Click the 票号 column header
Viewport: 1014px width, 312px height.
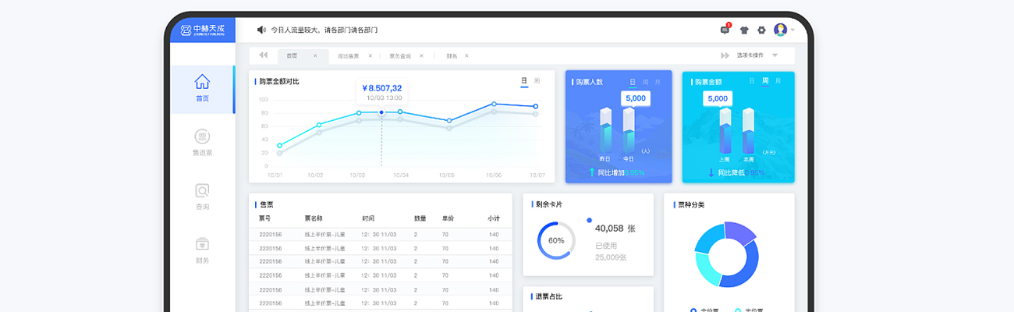point(265,218)
